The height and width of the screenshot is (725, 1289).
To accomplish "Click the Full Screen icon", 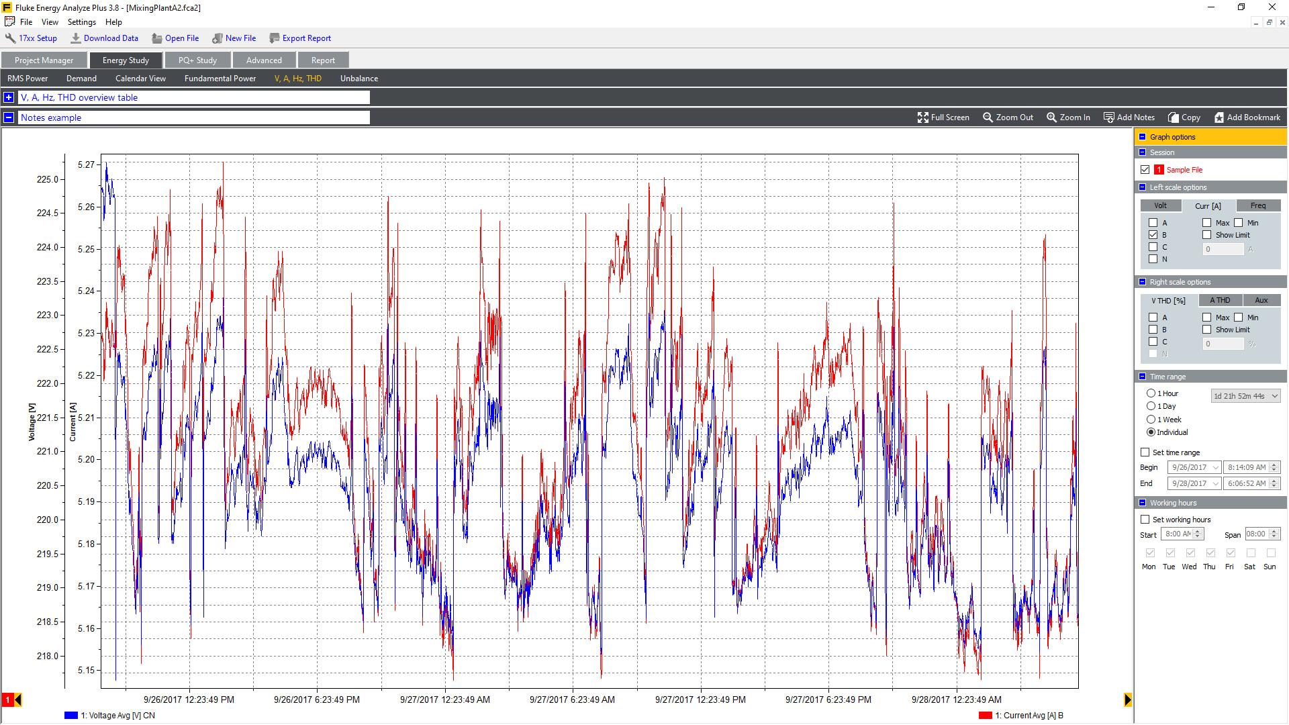I will pyautogui.click(x=923, y=117).
